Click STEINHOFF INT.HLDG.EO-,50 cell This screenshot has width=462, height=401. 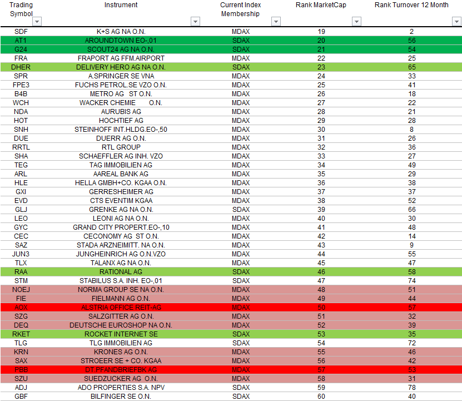[x=121, y=130]
